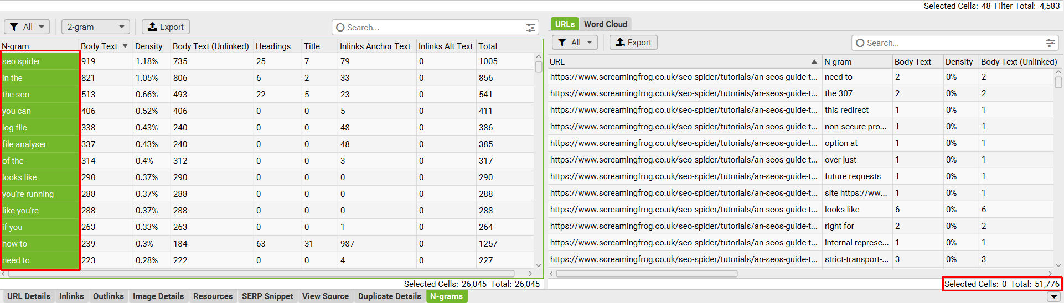Click the 'strict-transport-...' n-gram cell

click(x=857, y=259)
